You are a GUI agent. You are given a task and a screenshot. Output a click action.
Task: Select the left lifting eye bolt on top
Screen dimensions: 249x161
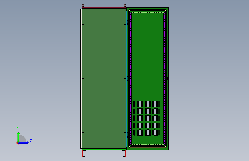coord(83,5)
